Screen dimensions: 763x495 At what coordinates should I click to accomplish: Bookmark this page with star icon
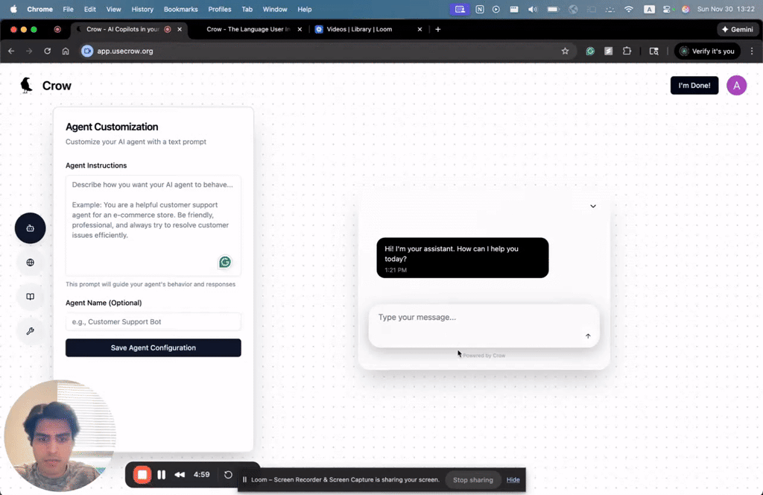point(565,51)
